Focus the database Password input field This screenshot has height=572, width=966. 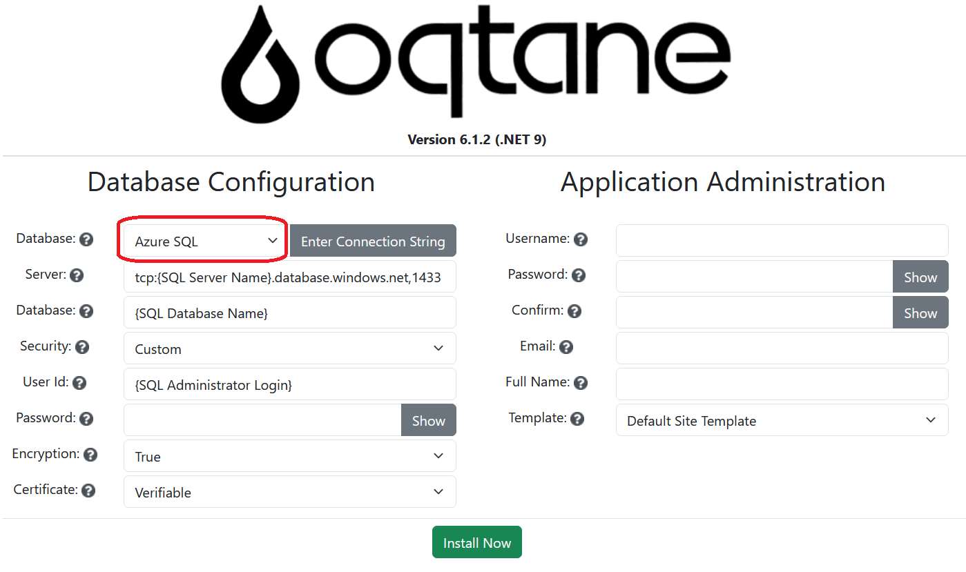(262, 420)
